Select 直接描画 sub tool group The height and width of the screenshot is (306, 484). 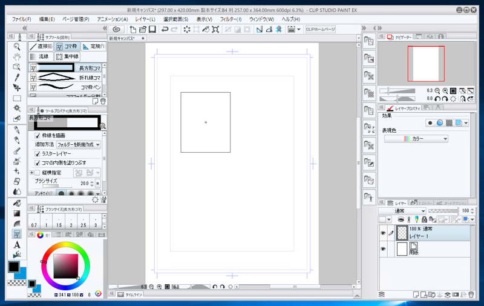pyautogui.click(x=41, y=47)
